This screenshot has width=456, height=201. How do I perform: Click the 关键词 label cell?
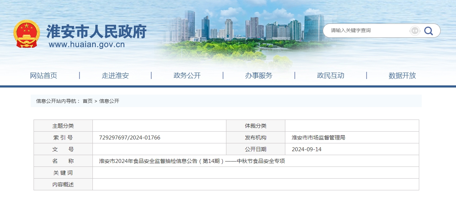click(63, 173)
